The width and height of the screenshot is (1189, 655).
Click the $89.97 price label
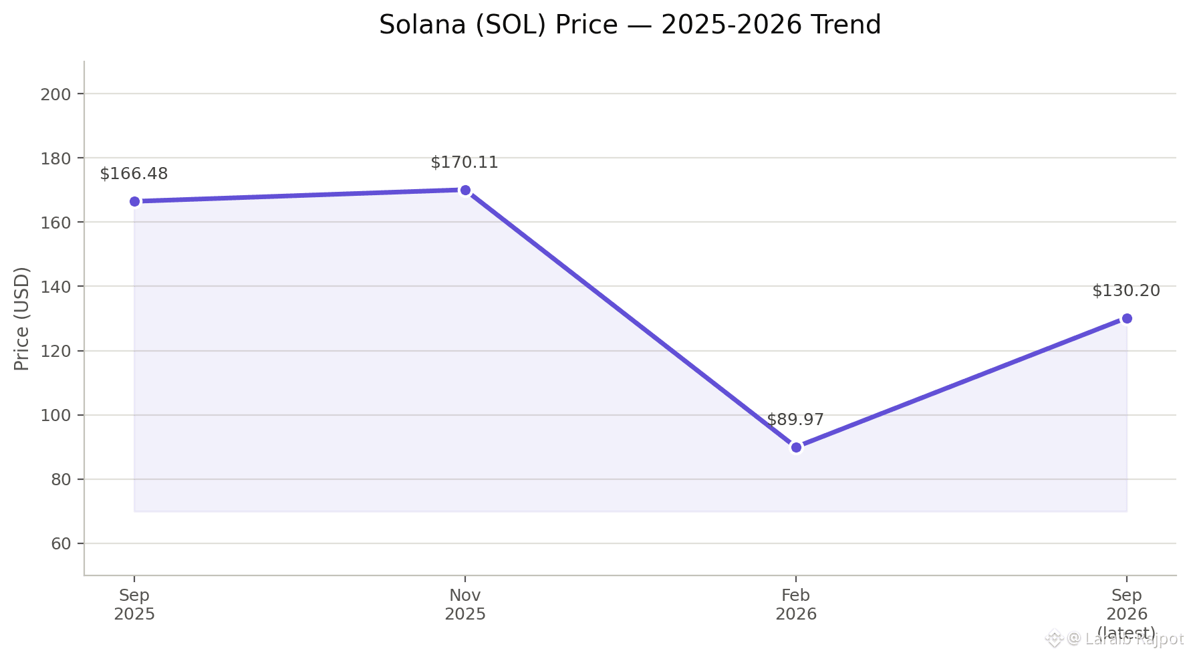(x=795, y=420)
